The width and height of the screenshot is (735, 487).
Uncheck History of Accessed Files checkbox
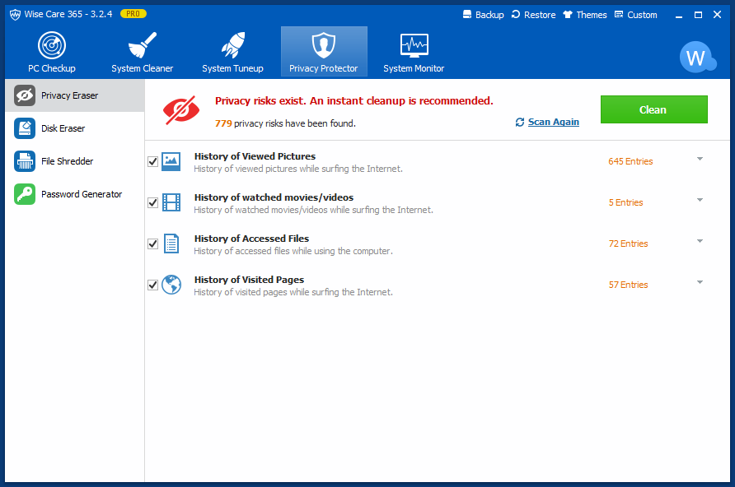[152, 243]
